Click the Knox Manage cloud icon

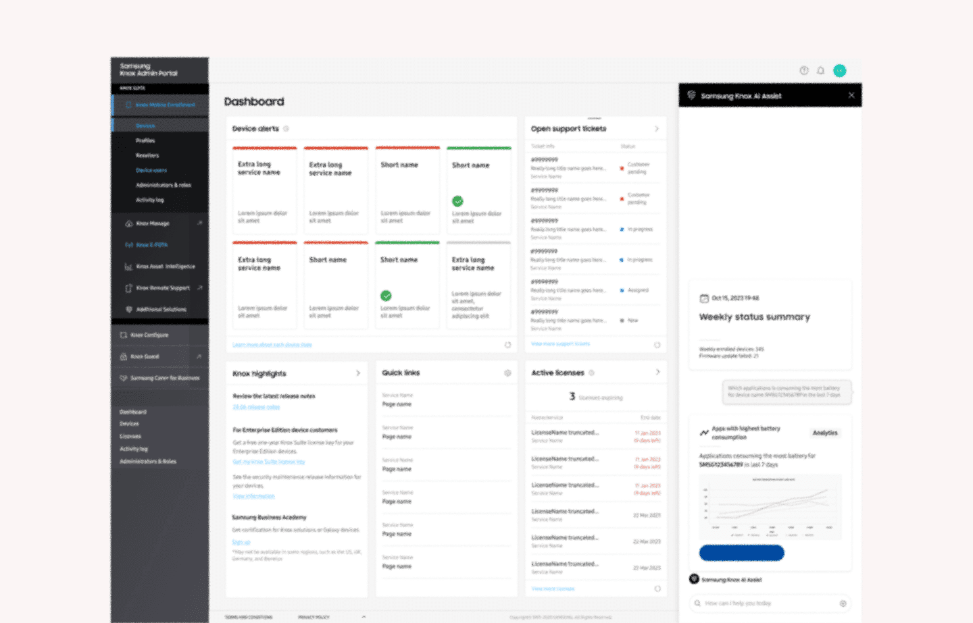[128, 223]
